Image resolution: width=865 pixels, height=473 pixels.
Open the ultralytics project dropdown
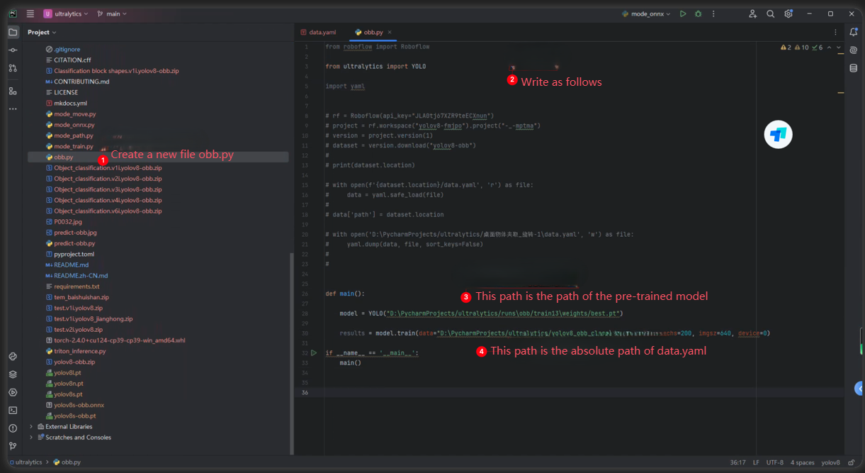click(x=66, y=13)
